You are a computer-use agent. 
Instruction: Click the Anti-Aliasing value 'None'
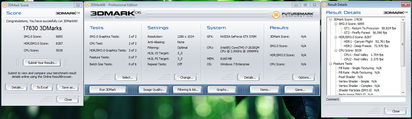pos(181,42)
